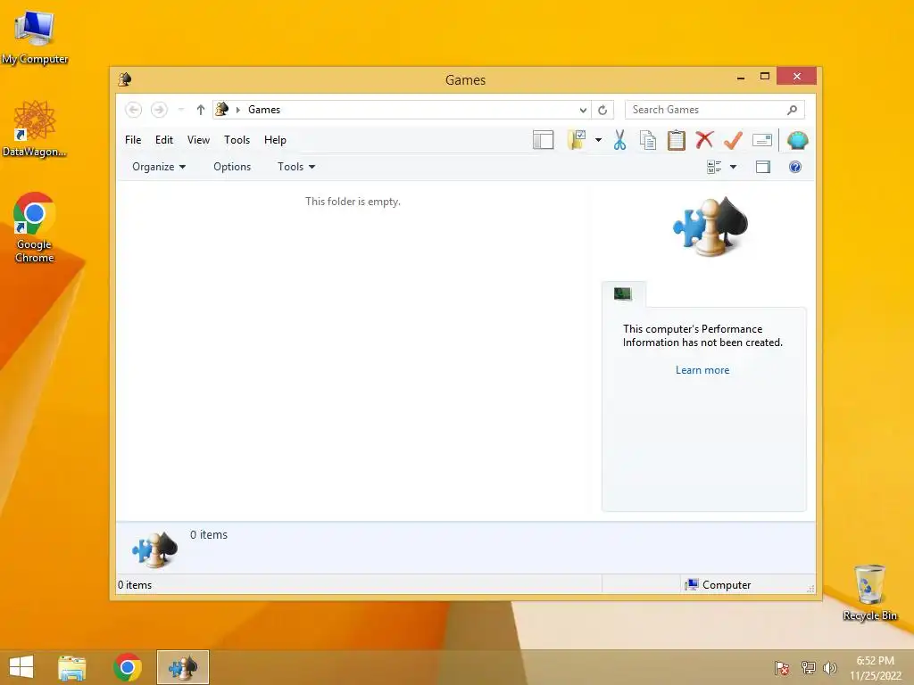Click the large Games chess pawn image
Viewport: 914px width, 685px height.
tap(710, 226)
